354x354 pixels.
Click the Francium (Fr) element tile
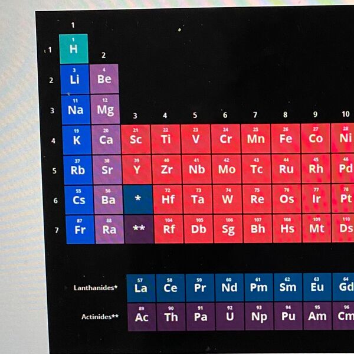pos(80,230)
